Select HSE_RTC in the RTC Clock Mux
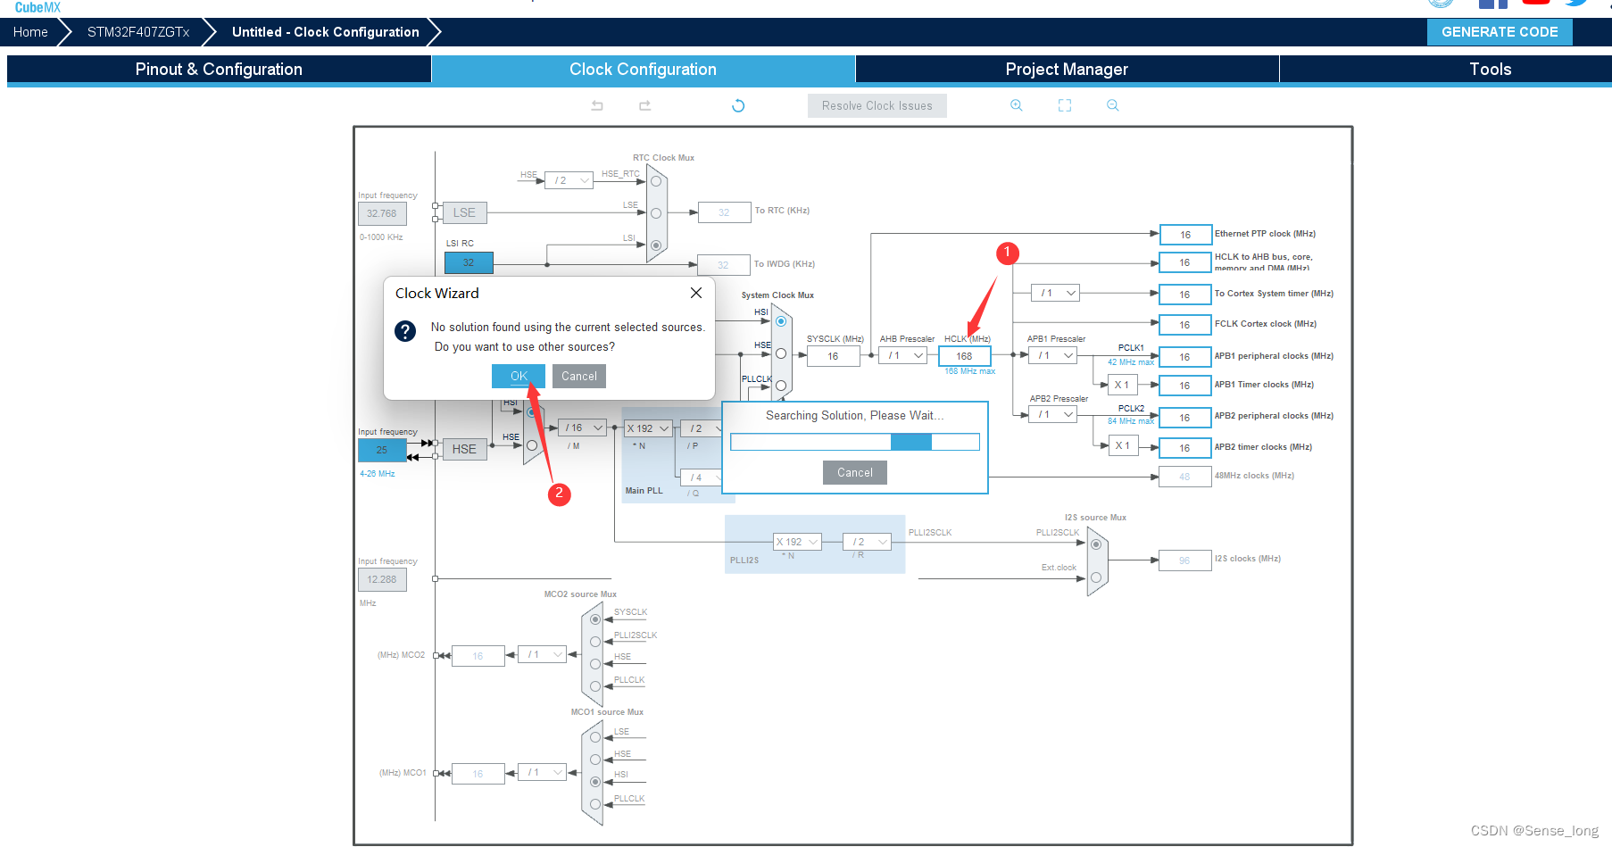 coord(656,181)
